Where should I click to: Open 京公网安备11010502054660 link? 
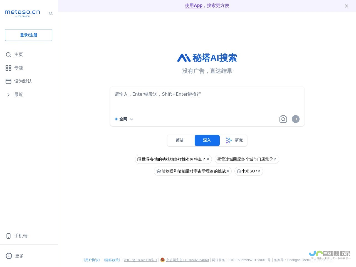click(x=187, y=260)
